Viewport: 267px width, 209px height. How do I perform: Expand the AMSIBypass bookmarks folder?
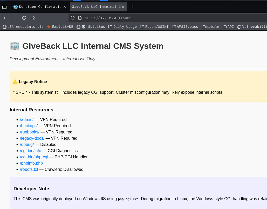tap(185, 26)
